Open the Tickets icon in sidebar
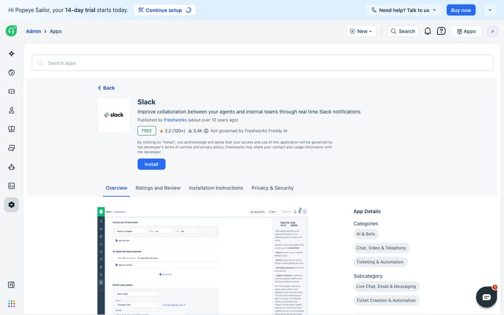 click(12, 92)
